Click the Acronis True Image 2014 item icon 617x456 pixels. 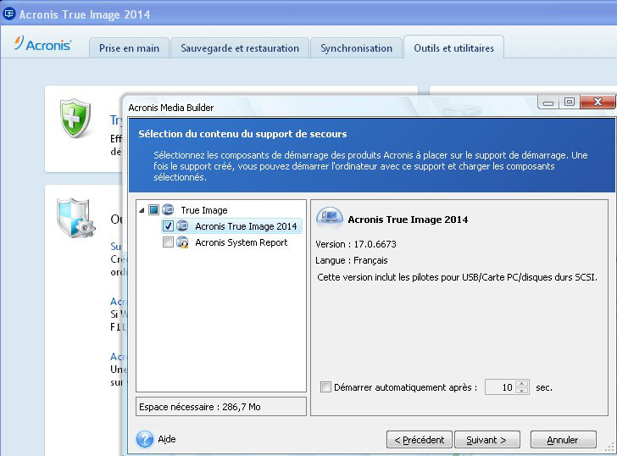click(182, 225)
